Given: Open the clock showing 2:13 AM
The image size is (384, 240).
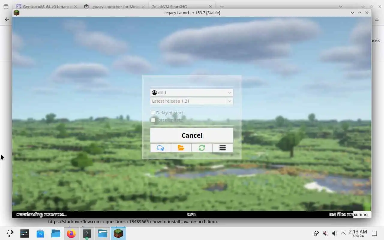Looking at the screenshot, I should [x=358, y=233].
